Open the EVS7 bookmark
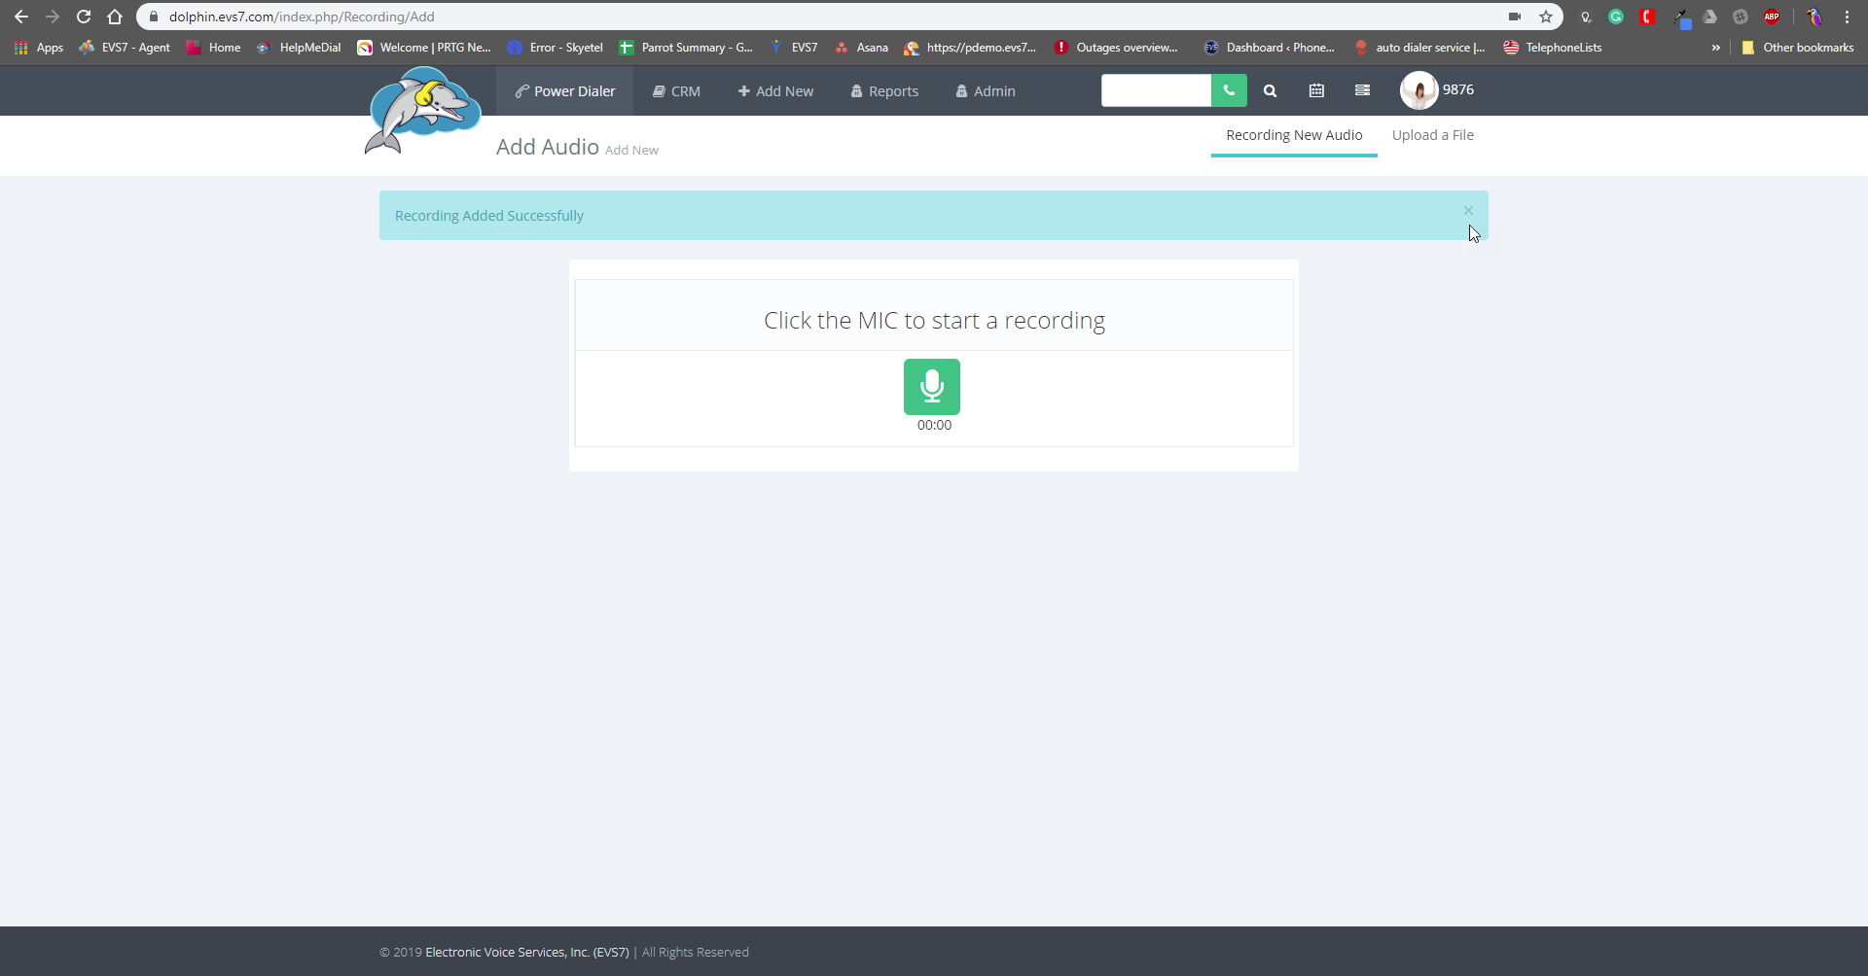1868x976 pixels. click(x=793, y=48)
